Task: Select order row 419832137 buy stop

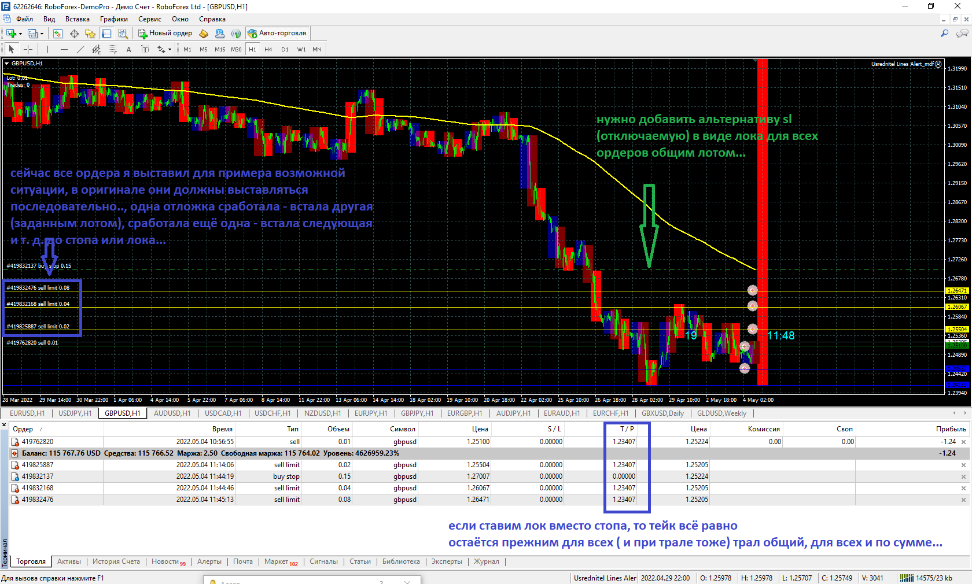Action: click(489, 476)
